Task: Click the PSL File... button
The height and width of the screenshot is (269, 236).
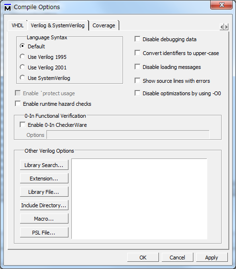Action: pos(44,233)
